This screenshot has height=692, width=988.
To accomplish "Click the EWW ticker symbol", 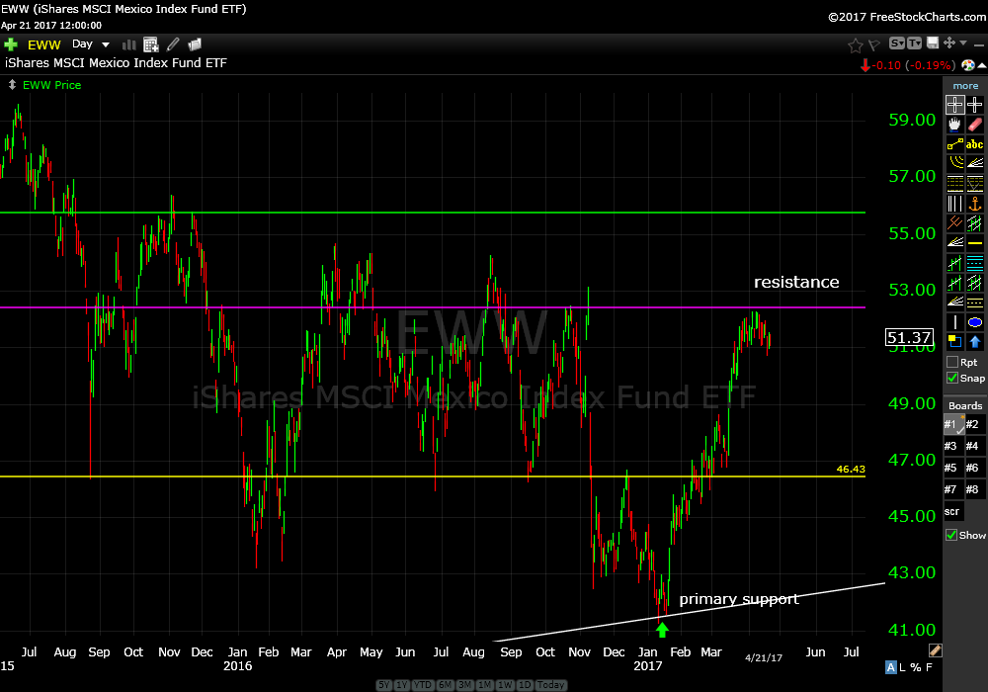I will (x=44, y=44).
